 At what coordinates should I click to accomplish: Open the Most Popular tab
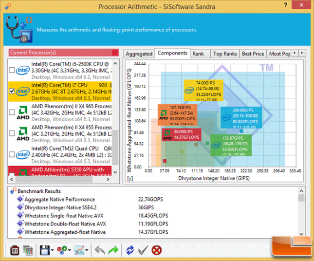279,54
